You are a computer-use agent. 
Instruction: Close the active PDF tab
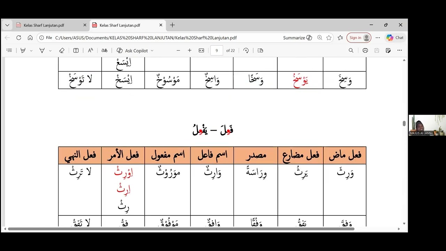pos(161,25)
